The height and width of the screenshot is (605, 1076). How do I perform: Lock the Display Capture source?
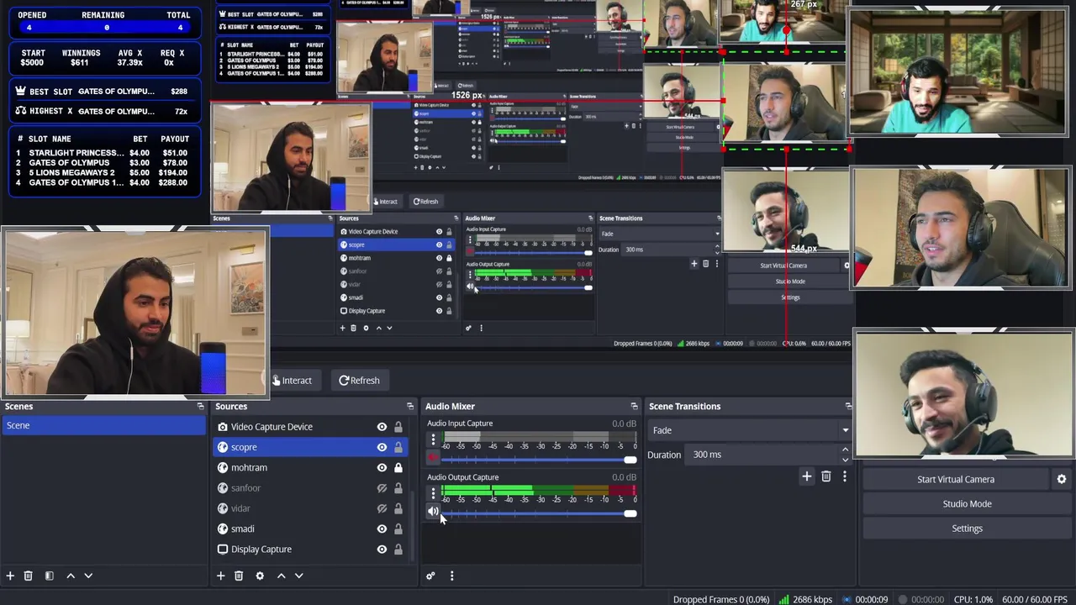click(398, 549)
